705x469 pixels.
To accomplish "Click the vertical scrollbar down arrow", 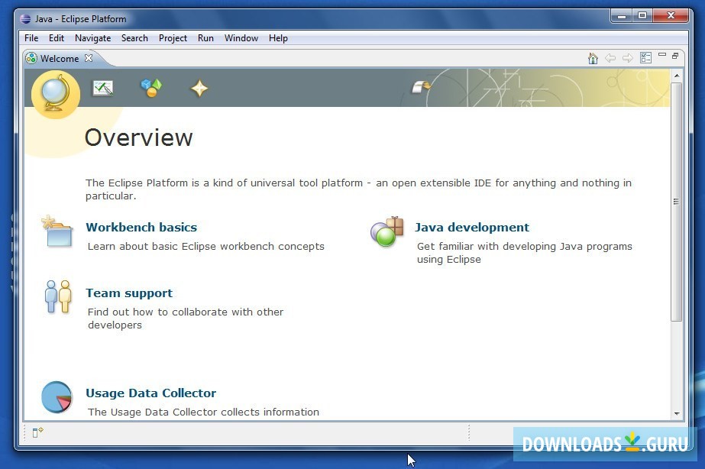I will tap(675, 412).
